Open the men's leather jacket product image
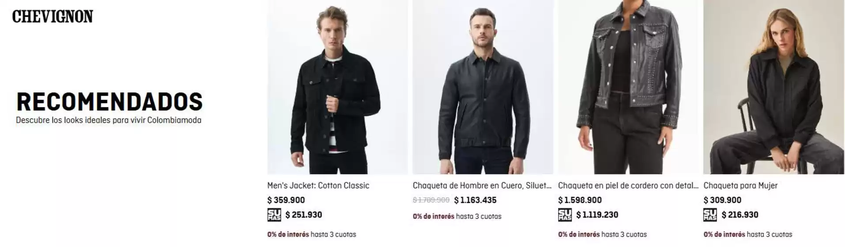 pyautogui.click(x=483, y=87)
